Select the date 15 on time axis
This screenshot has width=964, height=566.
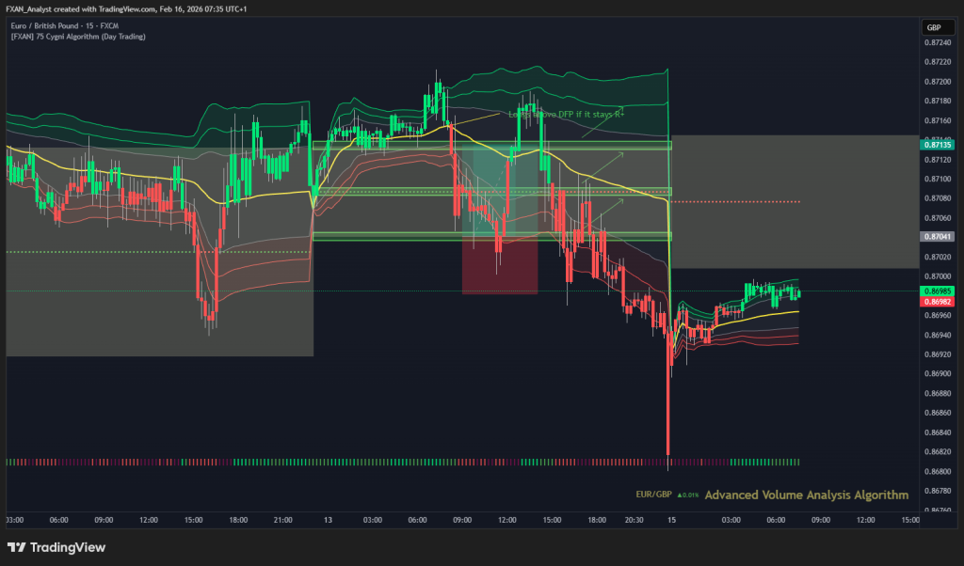click(x=671, y=519)
